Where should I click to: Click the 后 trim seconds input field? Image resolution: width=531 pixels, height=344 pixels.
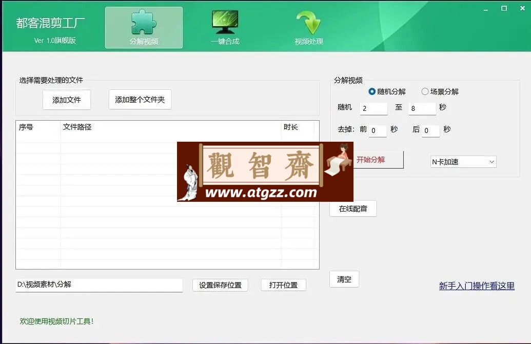pyautogui.click(x=431, y=130)
